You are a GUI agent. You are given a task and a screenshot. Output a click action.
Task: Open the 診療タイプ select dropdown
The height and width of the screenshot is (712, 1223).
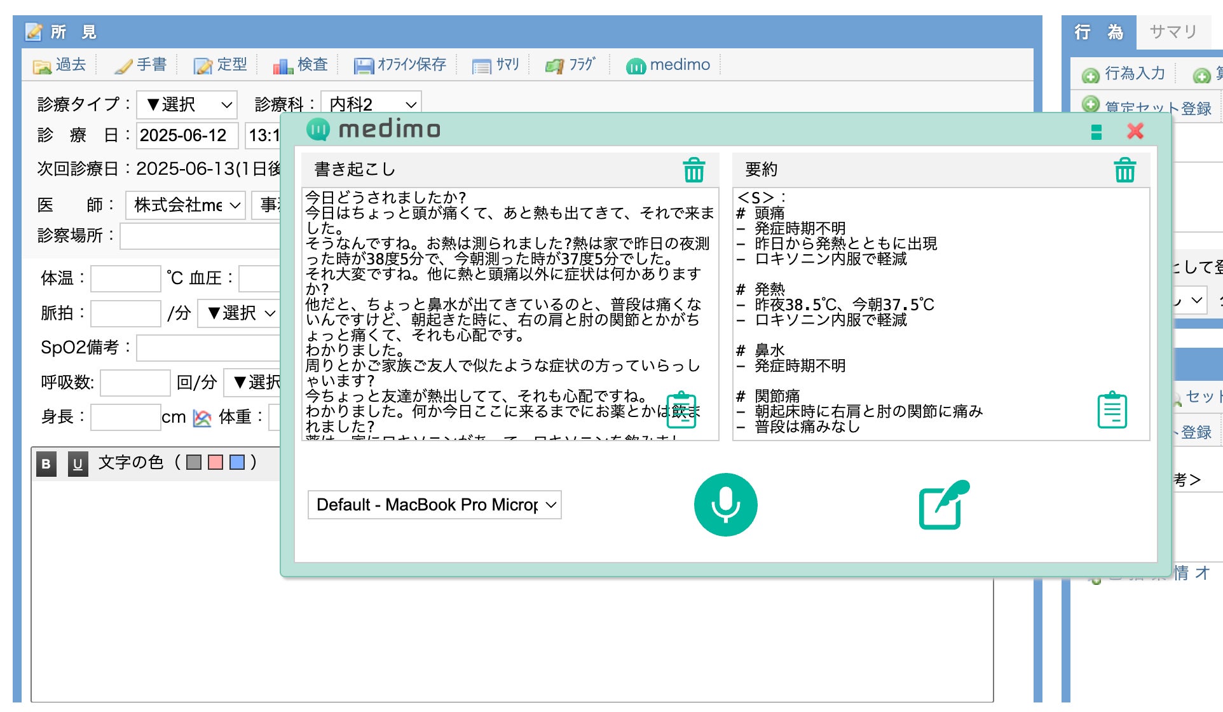[187, 104]
